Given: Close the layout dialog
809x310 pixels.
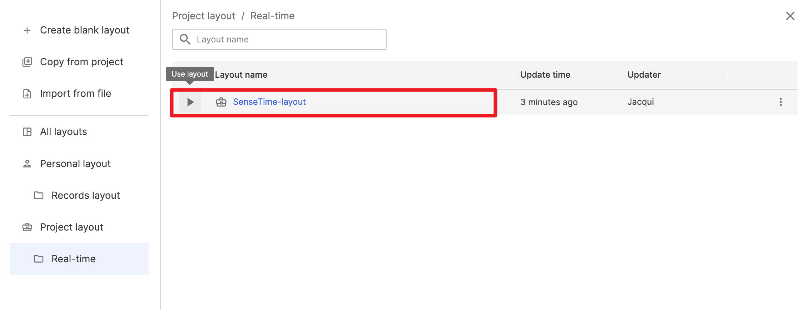Looking at the screenshot, I should click(x=790, y=16).
